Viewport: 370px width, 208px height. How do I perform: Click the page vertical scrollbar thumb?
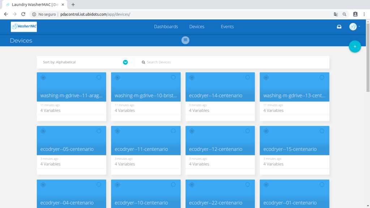pyautogui.click(x=368, y=57)
